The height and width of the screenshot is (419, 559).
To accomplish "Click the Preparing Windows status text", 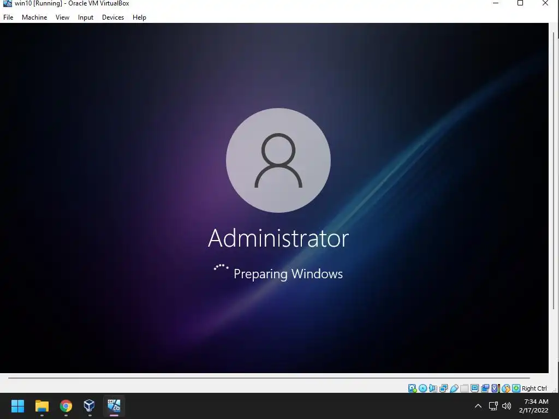I will (288, 274).
